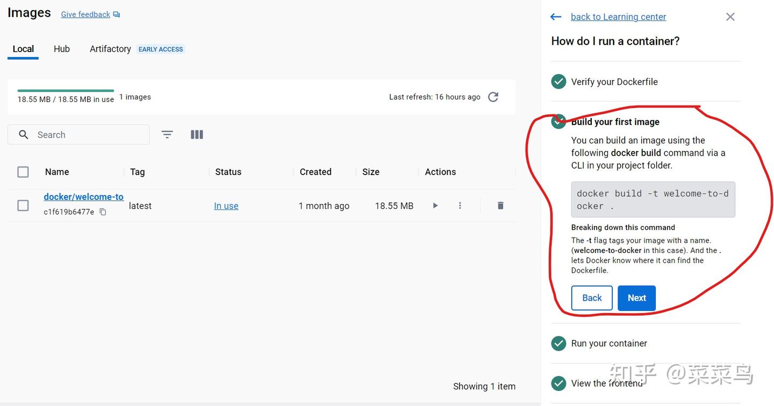Run the docker/welcome-to image
Image resolution: width=774 pixels, height=406 pixels.
435,206
